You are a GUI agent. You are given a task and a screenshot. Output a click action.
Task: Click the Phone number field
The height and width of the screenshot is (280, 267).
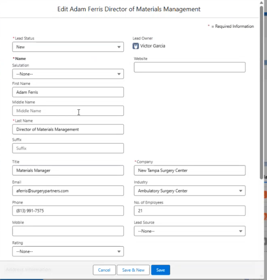point(68,211)
